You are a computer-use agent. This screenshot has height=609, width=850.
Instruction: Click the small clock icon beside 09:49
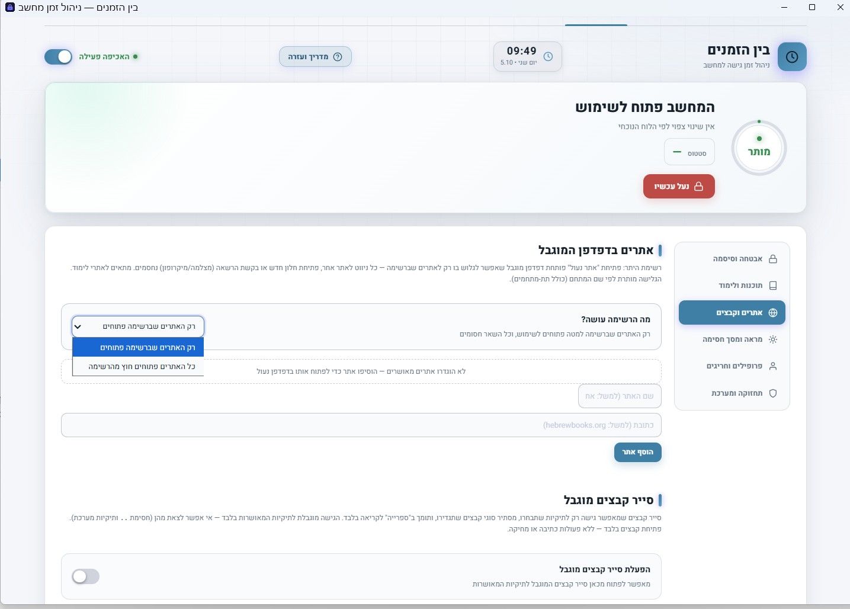click(x=548, y=56)
